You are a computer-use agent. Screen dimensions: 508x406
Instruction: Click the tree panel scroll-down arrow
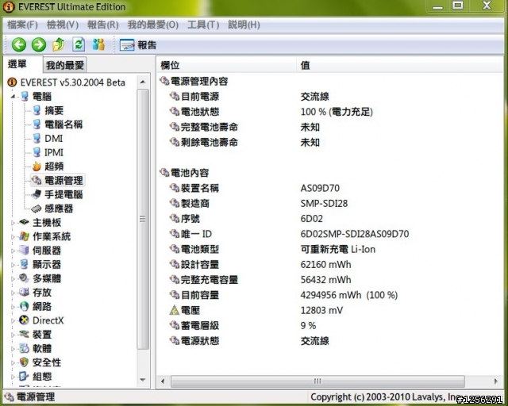143,380
